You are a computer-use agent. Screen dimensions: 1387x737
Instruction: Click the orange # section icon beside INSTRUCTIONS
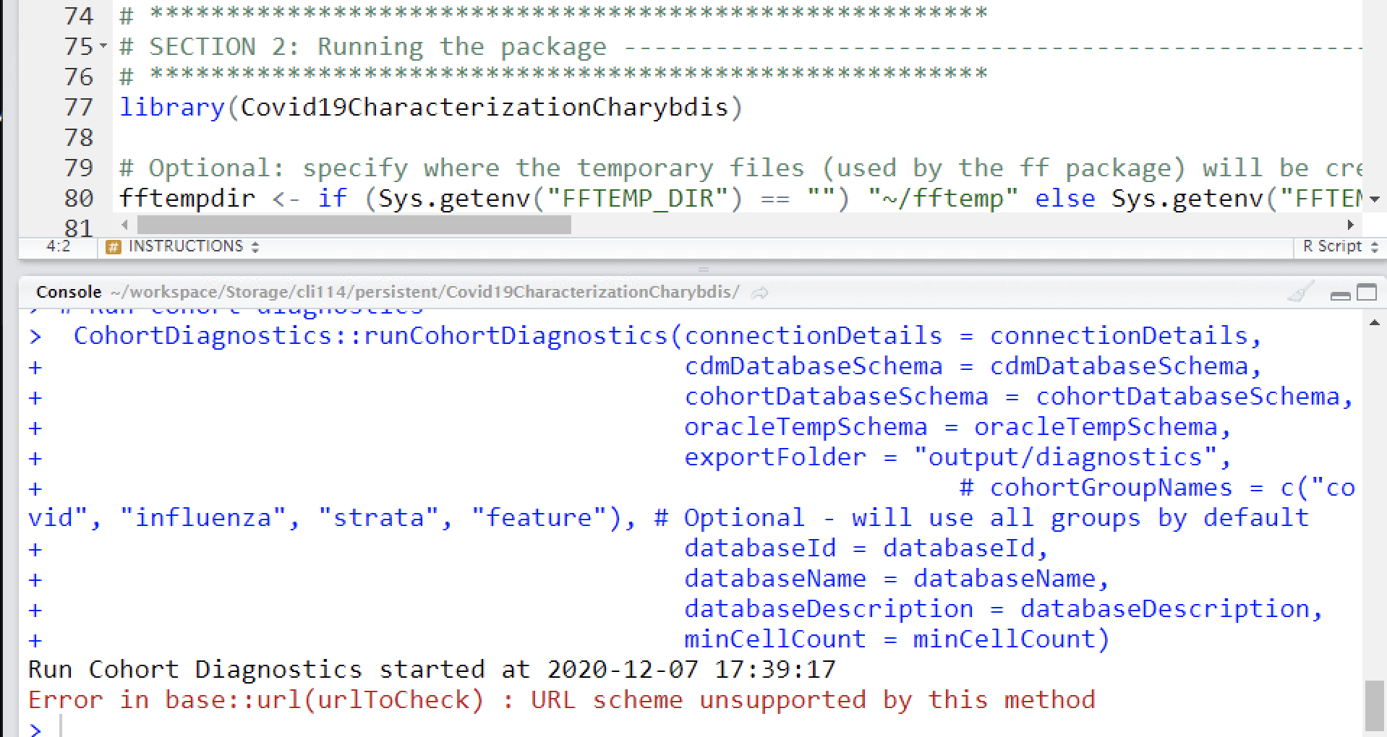pos(112,246)
